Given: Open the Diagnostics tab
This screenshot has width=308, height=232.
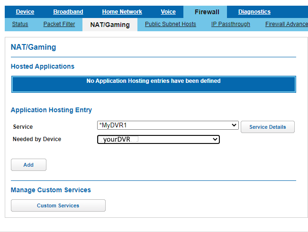Looking at the screenshot, I should (x=254, y=12).
